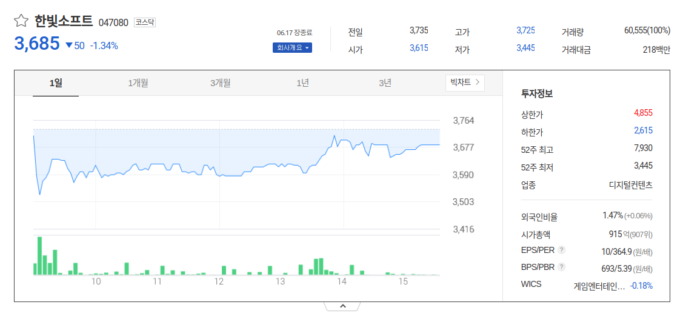Viewport: 683px width, 313px height.
Task: Open the 회사개요 dropdown
Action: 292,47
